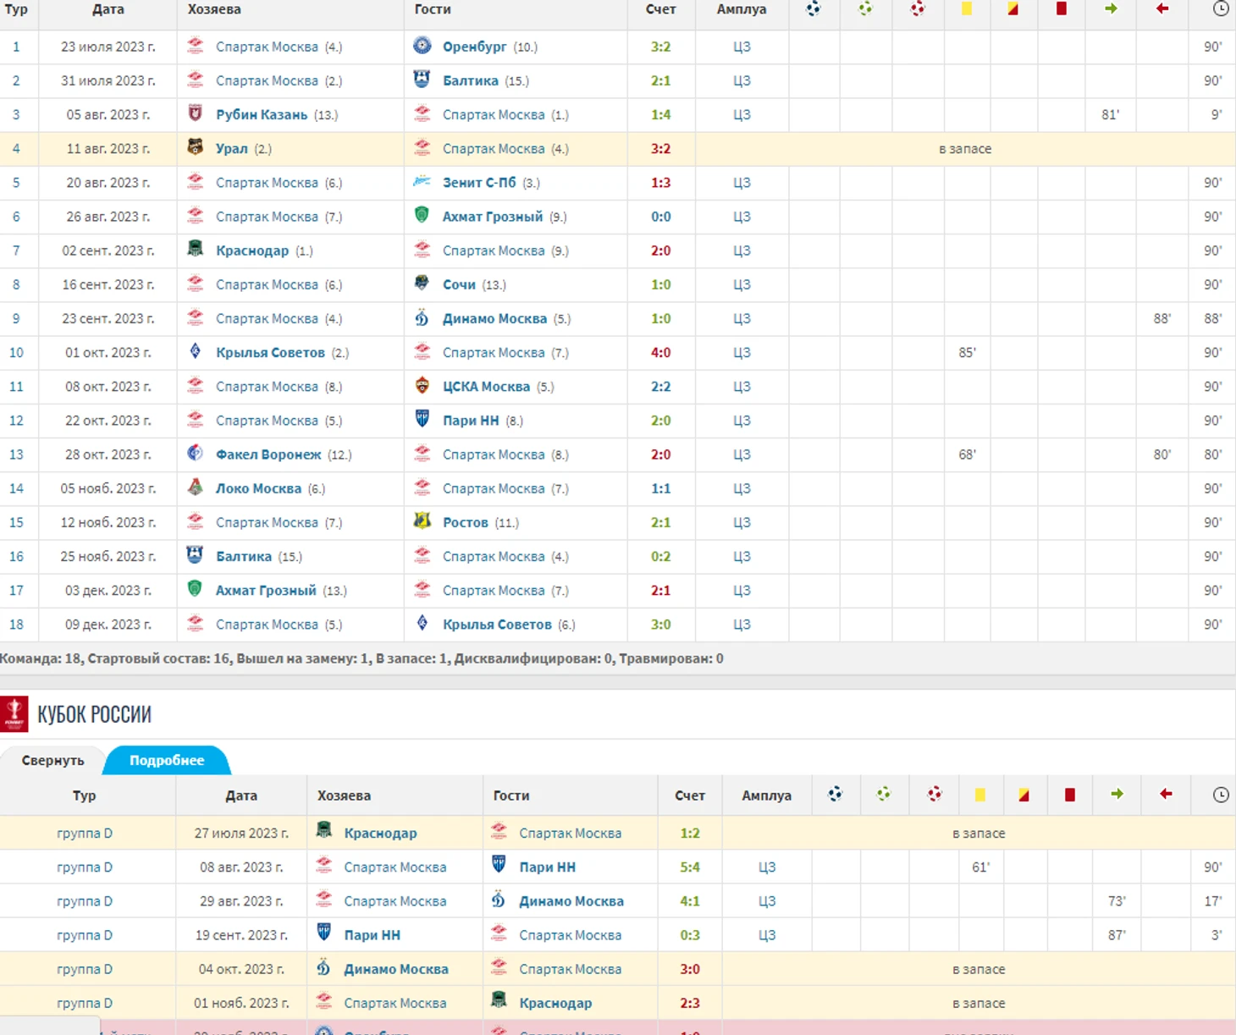Screen dimensions: 1236x1035
Task: Click Краснодар crest in 02 сент. row
Action: click(195, 249)
